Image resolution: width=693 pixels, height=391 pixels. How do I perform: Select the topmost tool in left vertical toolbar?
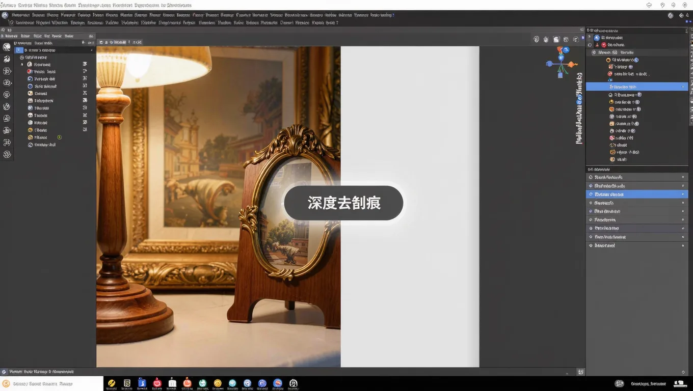click(7, 47)
